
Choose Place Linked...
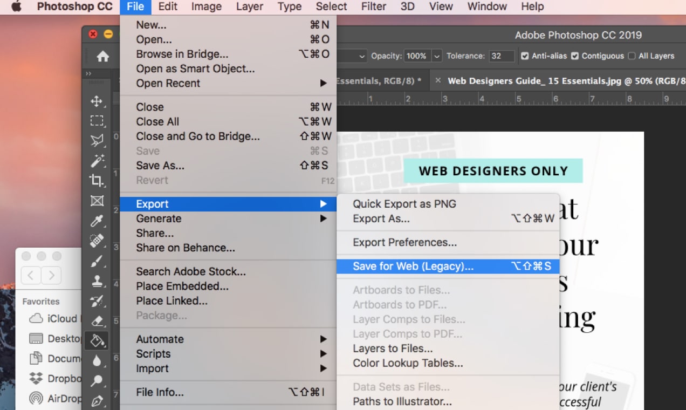coord(228,300)
